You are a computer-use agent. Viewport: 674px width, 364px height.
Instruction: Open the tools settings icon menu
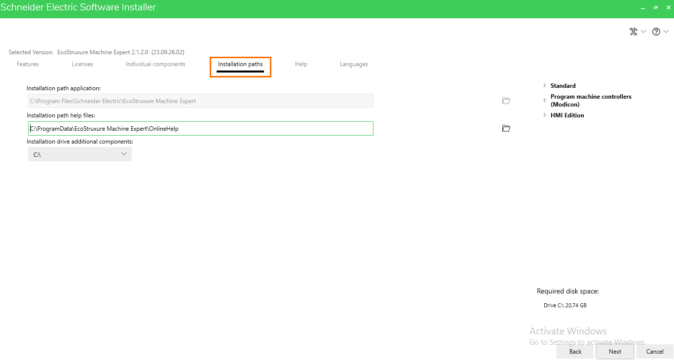click(x=634, y=32)
